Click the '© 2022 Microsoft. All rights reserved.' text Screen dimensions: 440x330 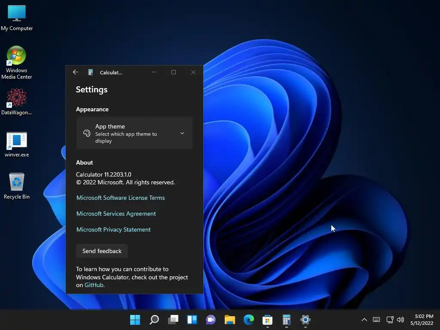point(125,182)
